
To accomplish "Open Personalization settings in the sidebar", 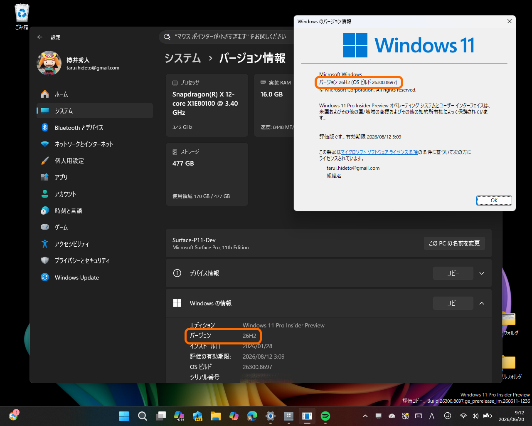I will 95,161.
